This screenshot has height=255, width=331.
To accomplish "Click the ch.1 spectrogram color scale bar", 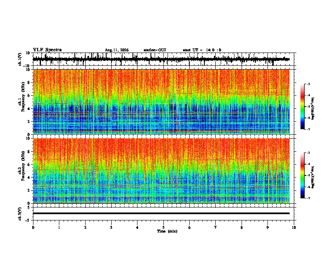I will click(303, 107).
